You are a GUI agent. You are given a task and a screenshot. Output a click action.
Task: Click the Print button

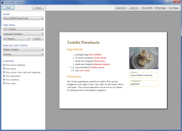pyautogui.click(x=8, y=8)
